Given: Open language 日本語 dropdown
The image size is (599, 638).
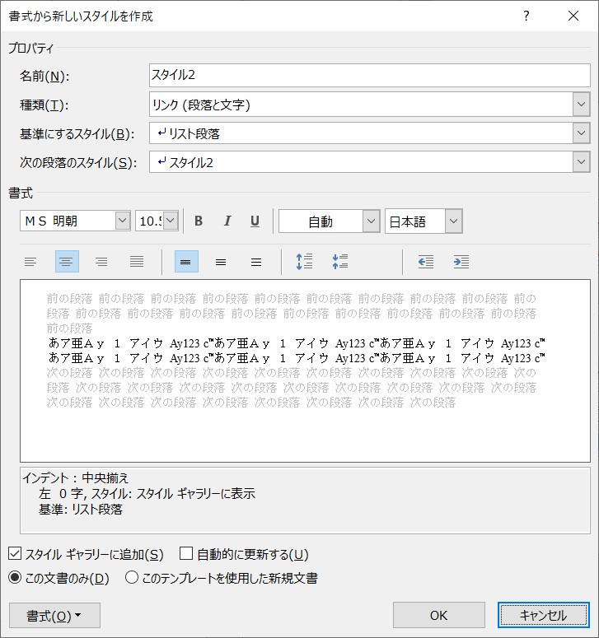Looking at the screenshot, I should [x=453, y=221].
